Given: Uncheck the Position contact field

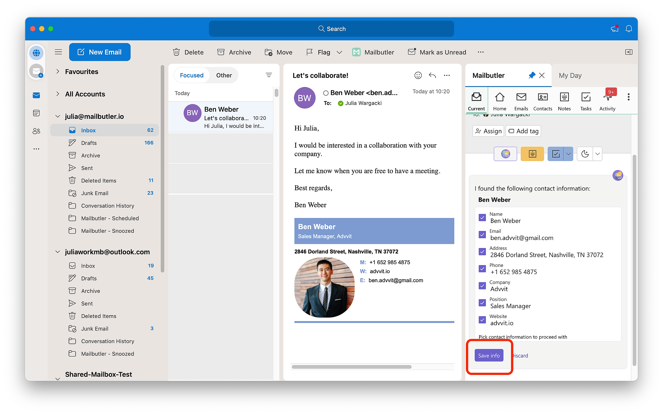Looking at the screenshot, I should click(482, 303).
